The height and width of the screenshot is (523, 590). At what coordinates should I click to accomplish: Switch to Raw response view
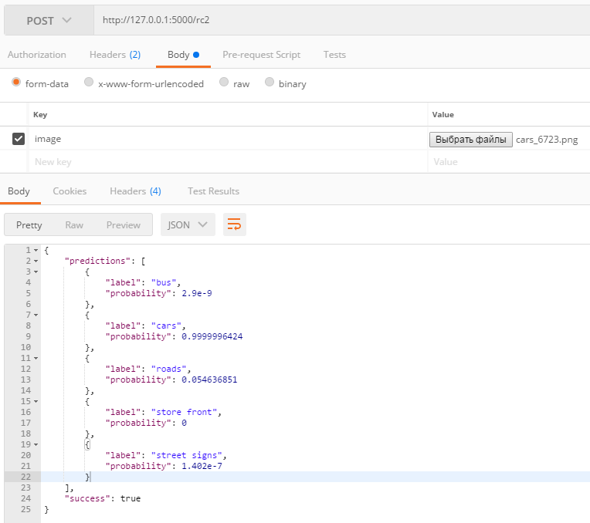(x=74, y=224)
